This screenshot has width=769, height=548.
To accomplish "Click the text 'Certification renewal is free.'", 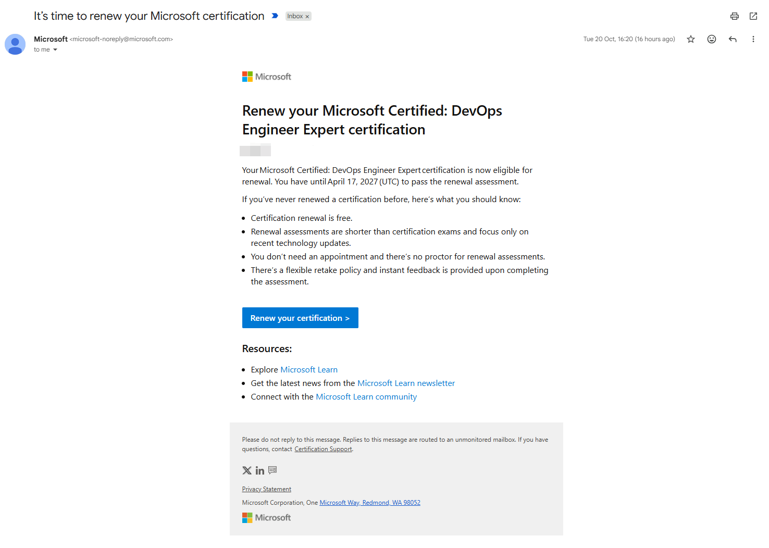I will coord(302,218).
